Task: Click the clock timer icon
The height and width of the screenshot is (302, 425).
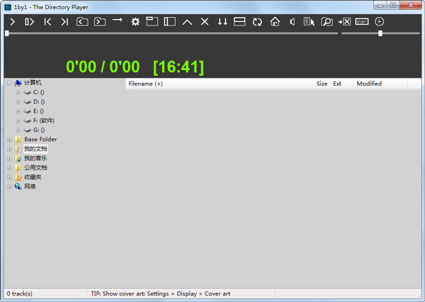Action: tap(380, 22)
